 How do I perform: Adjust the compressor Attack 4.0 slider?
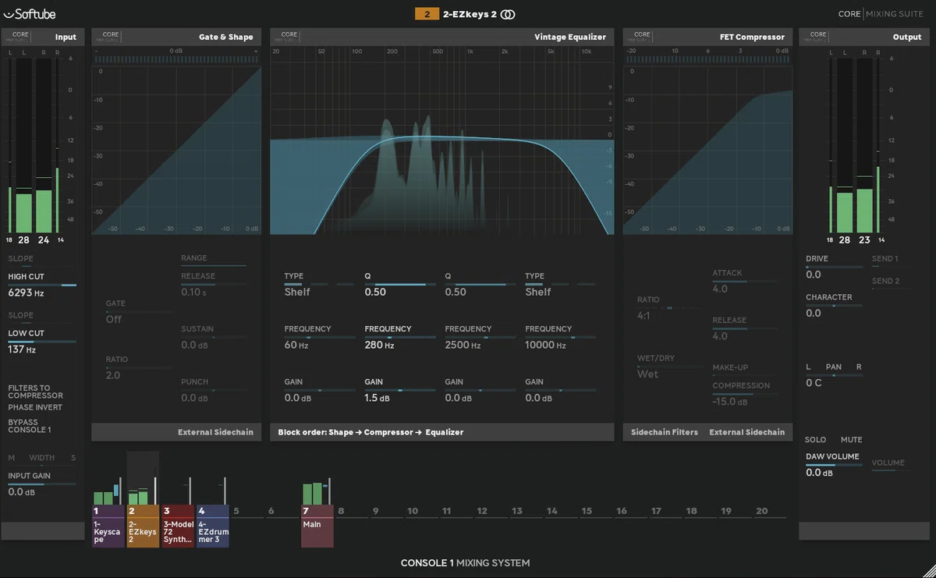point(745,281)
